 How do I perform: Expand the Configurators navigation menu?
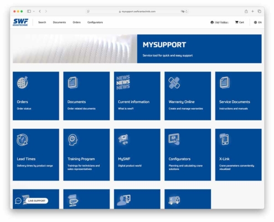95,22
